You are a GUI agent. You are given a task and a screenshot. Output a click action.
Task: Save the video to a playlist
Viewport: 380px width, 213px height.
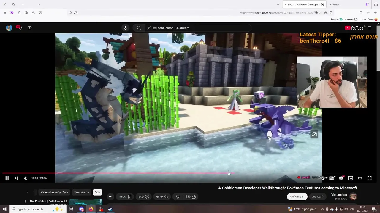(125, 196)
